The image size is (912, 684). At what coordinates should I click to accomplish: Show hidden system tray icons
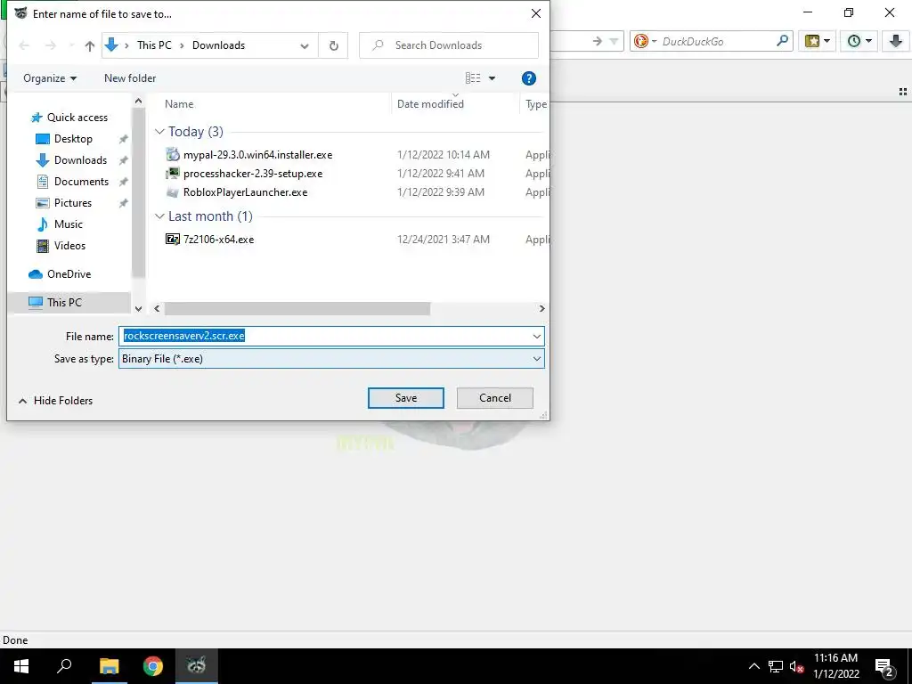753,666
